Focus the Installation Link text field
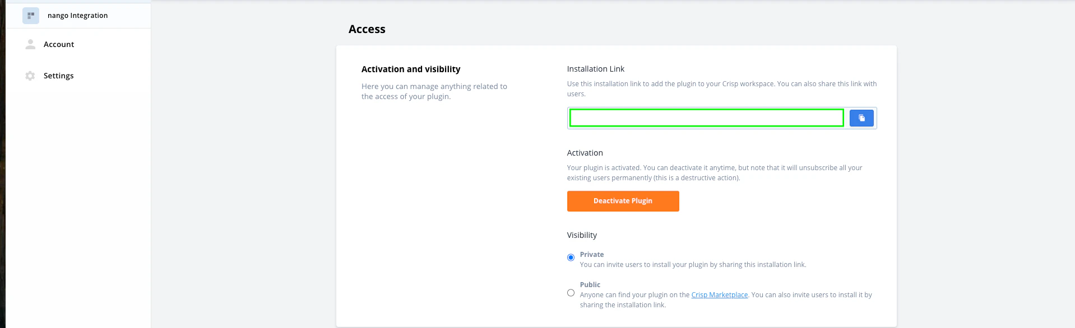Viewport: 1075px width, 328px height. pyautogui.click(x=706, y=118)
